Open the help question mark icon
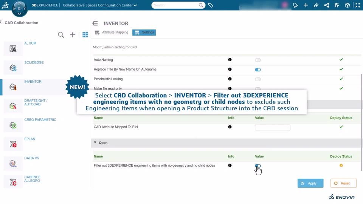 pyautogui.click(x=347, y=5)
